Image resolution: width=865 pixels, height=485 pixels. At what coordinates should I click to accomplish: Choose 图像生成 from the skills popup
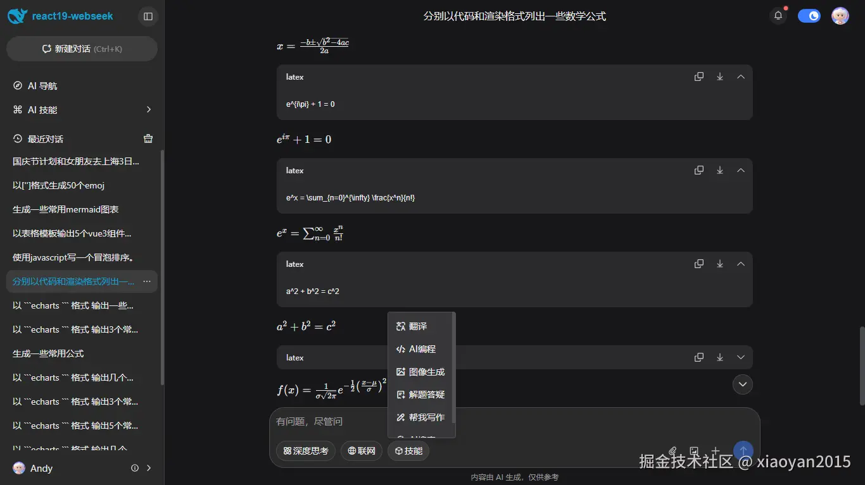(x=420, y=372)
